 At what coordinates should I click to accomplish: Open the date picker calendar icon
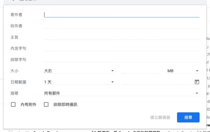[197, 82]
